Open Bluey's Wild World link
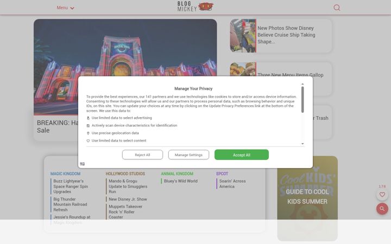391x244 pixels. (180, 181)
